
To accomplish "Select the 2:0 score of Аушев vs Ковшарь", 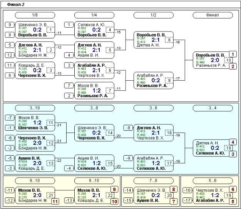I will click(x=37, y=163).
